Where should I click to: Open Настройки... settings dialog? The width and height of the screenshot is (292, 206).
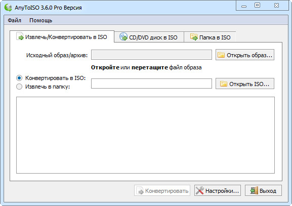(x=218, y=190)
